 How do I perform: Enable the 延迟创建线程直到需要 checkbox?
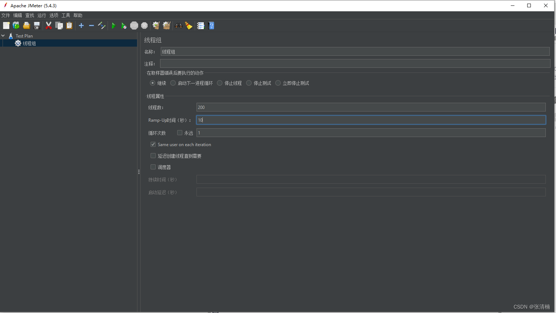[x=153, y=156]
